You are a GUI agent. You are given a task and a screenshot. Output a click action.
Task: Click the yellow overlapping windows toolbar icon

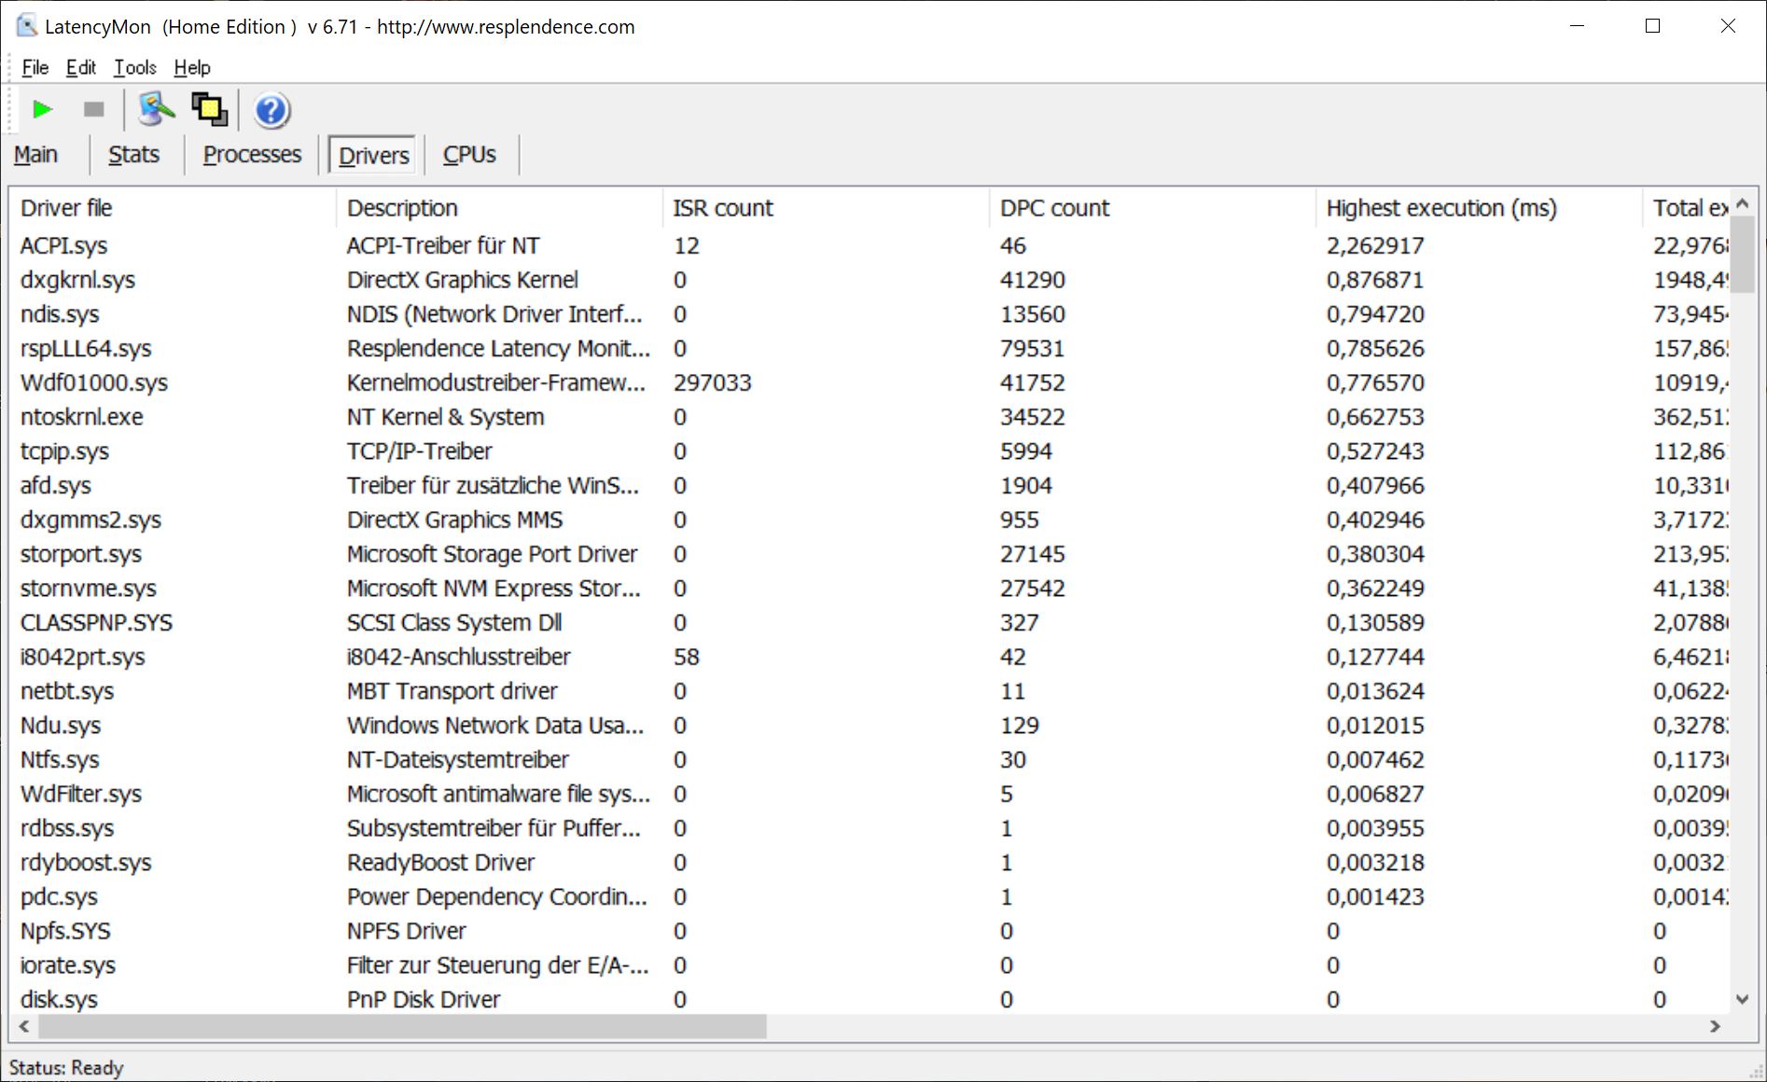[210, 110]
